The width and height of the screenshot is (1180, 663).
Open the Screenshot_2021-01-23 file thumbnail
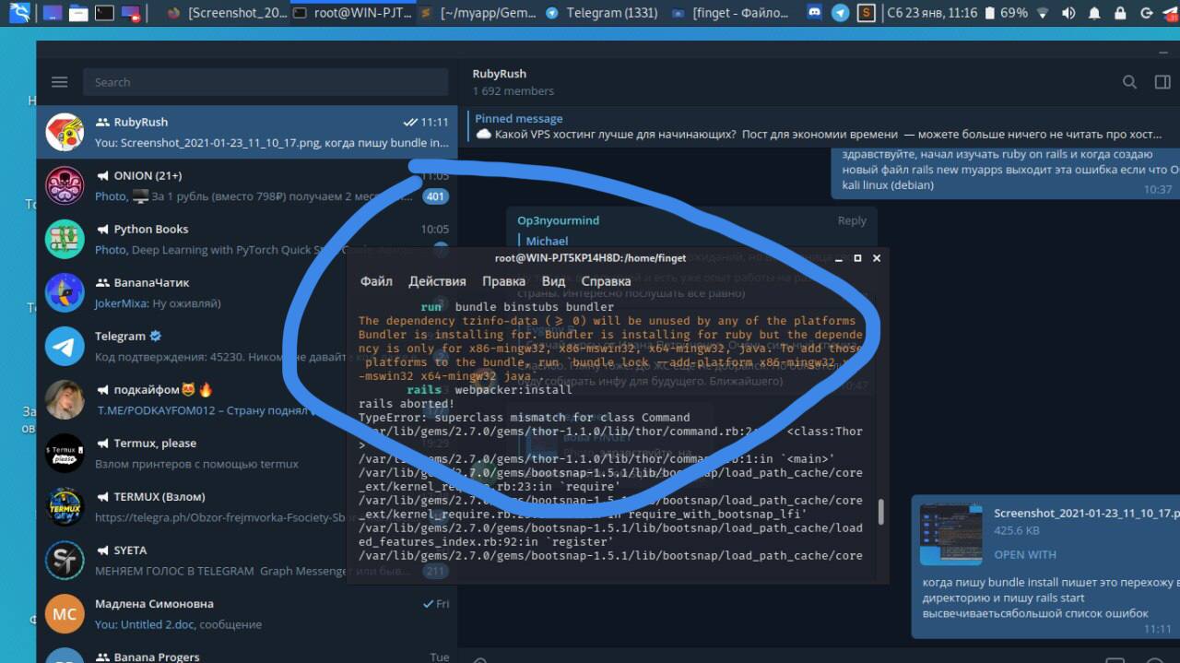(950, 534)
